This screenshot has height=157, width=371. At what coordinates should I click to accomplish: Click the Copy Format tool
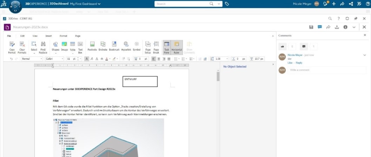(x=12, y=47)
